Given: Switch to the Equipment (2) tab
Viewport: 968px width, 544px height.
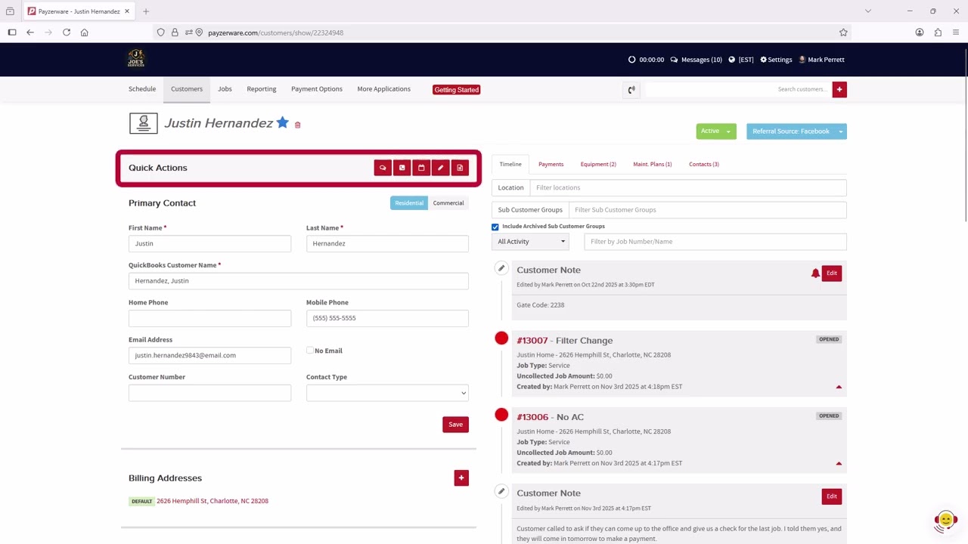Looking at the screenshot, I should [x=598, y=164].
